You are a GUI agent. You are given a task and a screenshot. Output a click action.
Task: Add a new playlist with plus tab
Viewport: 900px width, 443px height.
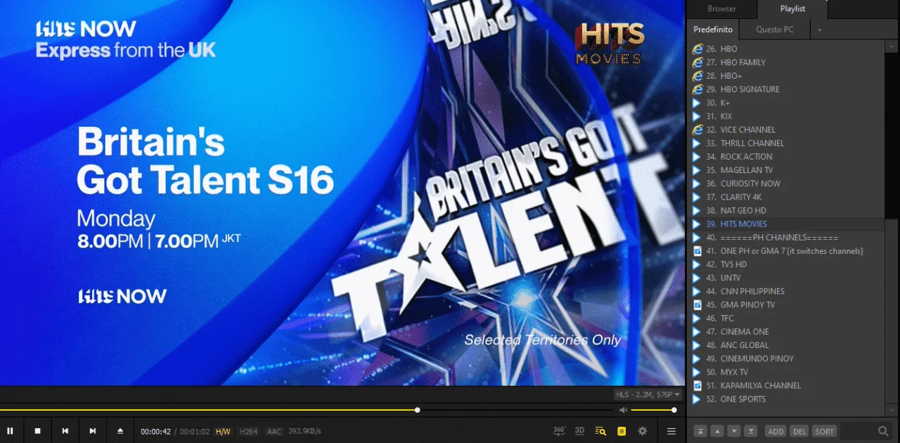(x=819, y=30)
